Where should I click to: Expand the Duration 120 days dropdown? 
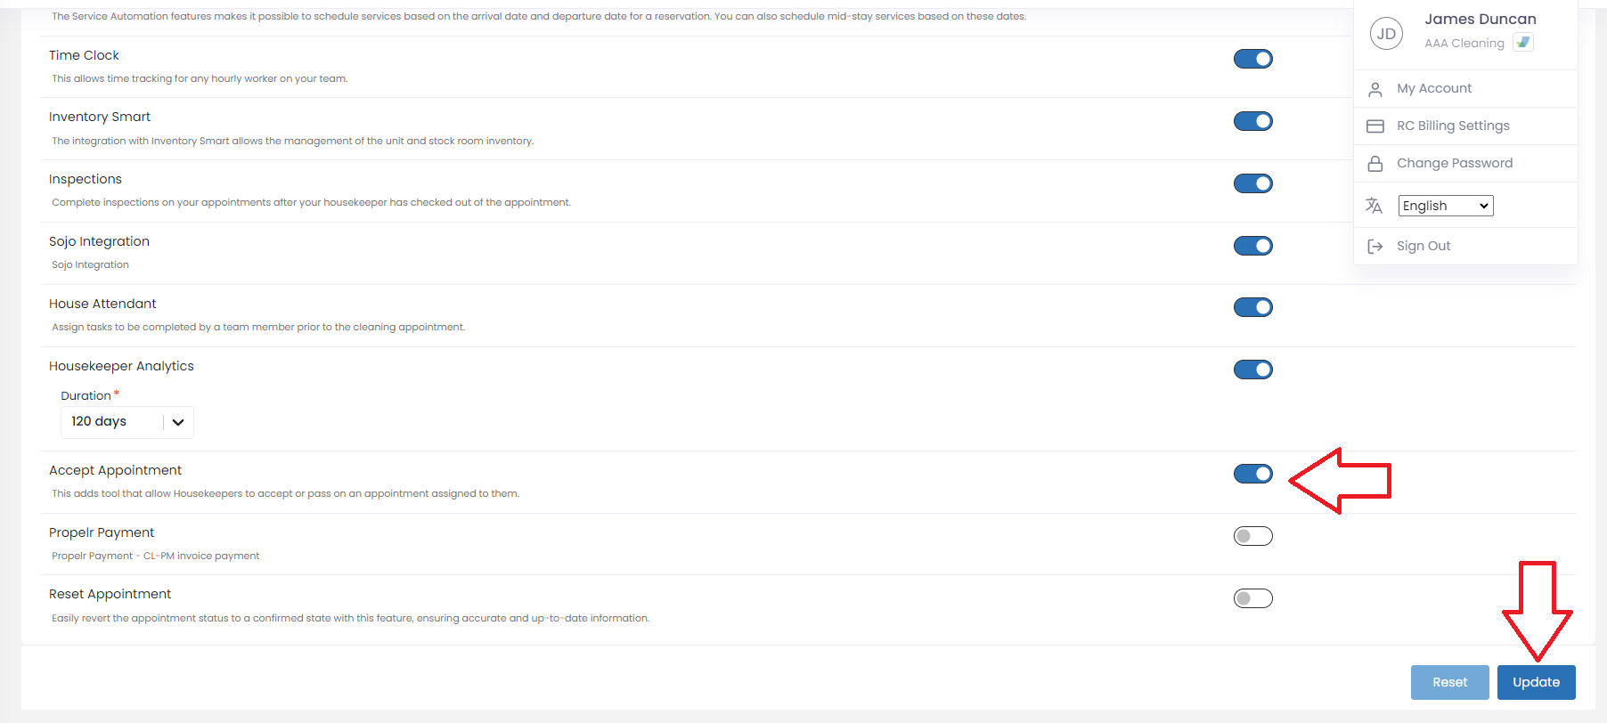pyautogui.click(x=126, y=422)
